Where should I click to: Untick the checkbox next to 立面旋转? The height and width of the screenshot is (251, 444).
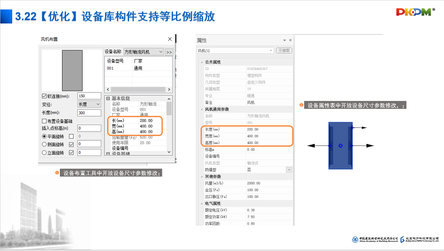tap(71, 153)
